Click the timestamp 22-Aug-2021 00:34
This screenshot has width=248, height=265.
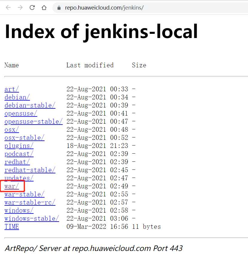tap(97, 97)
